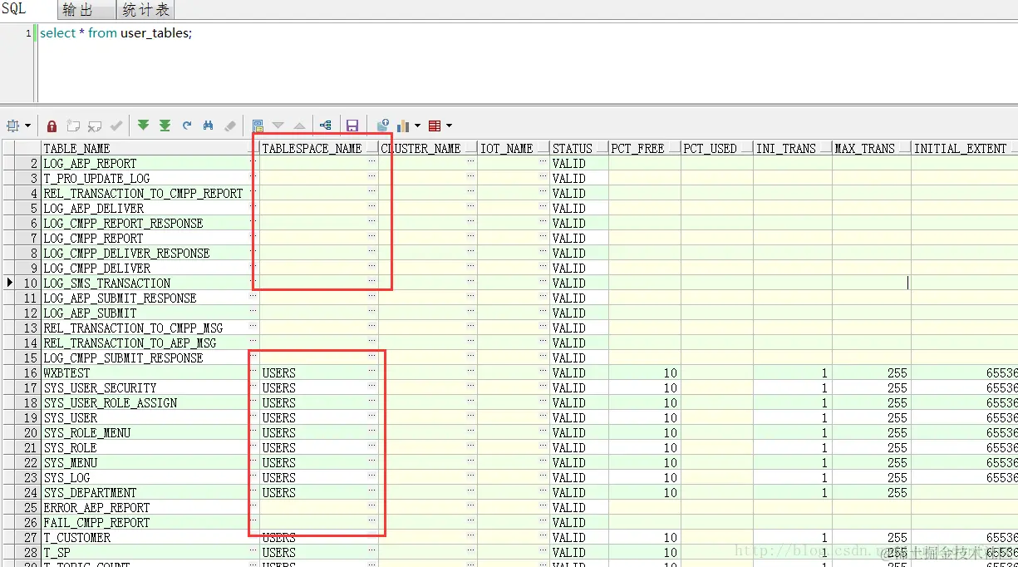Click the refresh query icon

click(187, 126)
